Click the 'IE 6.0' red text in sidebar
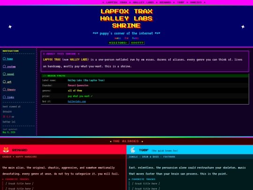The image size is (253, 190). click(7, 117)
